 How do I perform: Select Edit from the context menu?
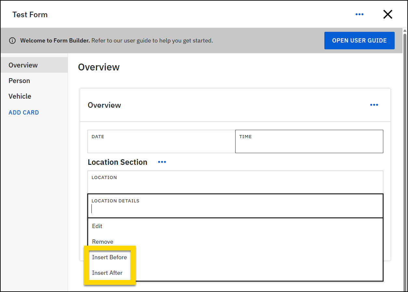(x=97, y=226)
